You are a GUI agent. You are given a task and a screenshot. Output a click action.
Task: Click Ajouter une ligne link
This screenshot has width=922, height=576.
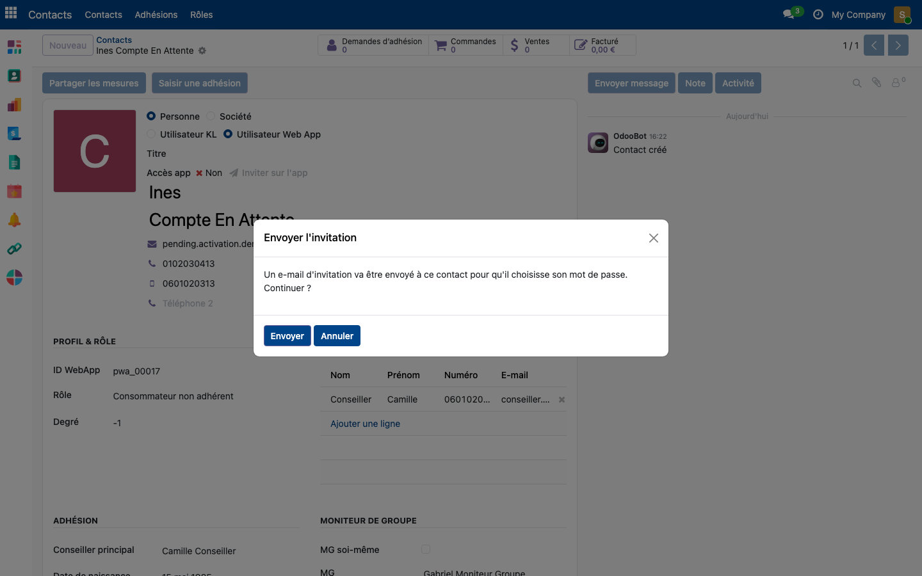point(365,424)
